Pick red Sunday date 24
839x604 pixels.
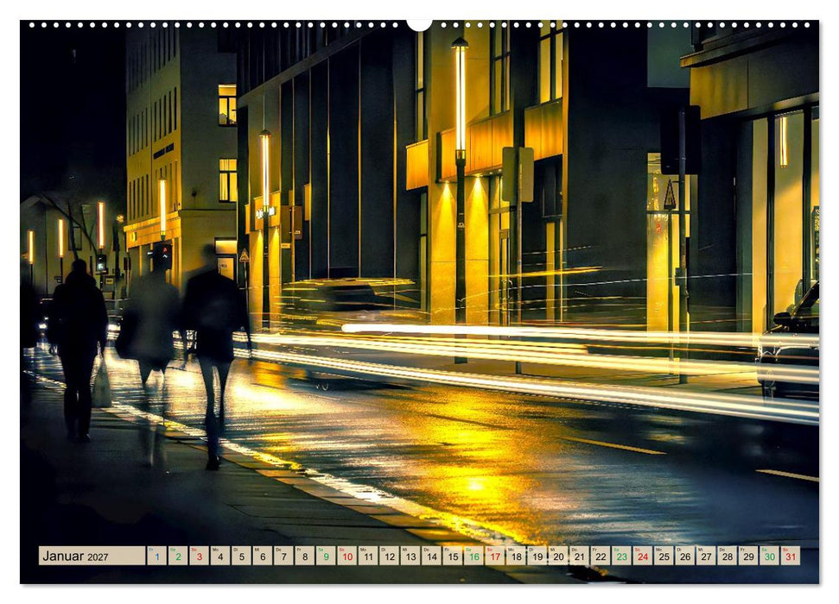(643, 556)
